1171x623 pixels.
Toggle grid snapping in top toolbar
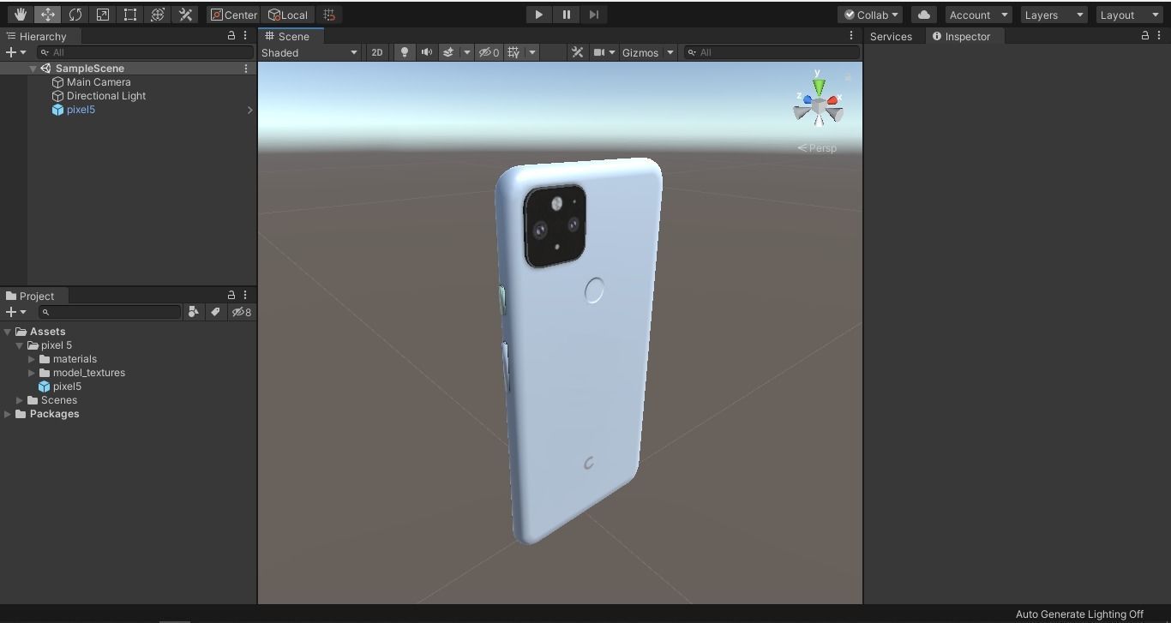(329, 15)
